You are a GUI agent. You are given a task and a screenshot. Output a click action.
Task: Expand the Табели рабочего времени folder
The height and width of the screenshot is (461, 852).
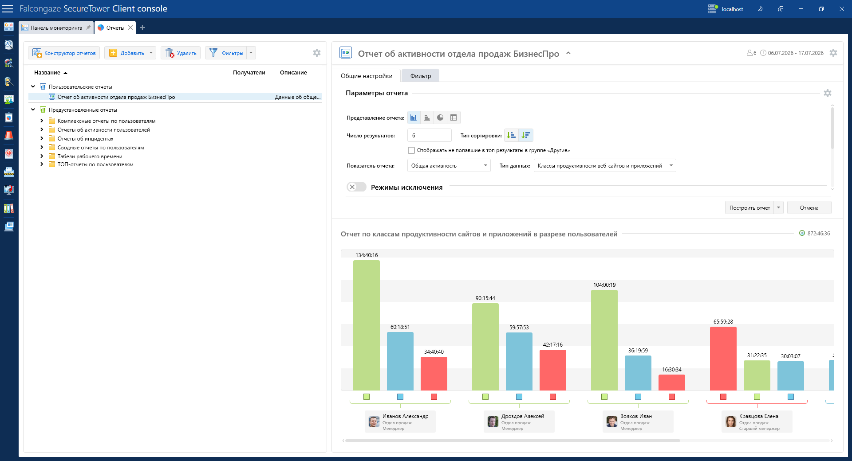click(42, 156)
